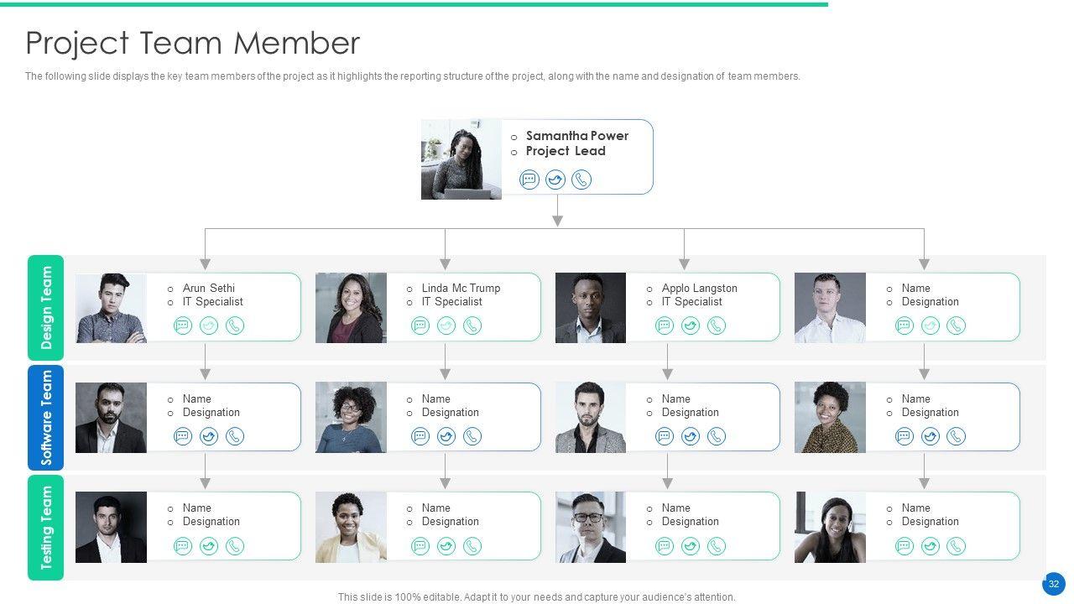This screenshot has width=1074, height=604.
Task: Select the Testing Team label
Action: [46, 528]
